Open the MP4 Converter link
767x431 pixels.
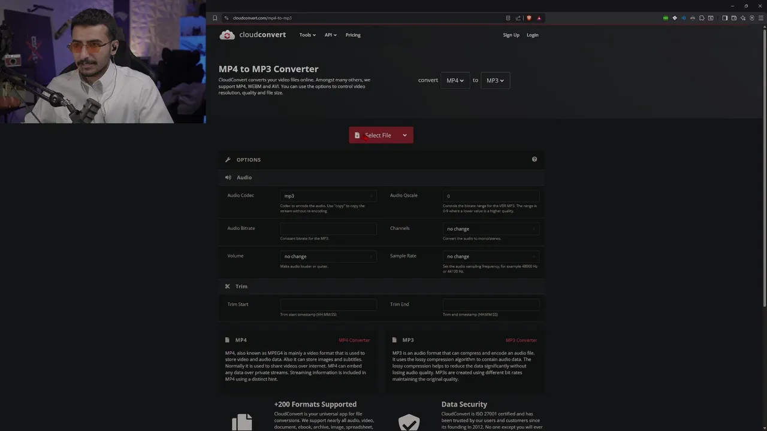tap(354, 340)
